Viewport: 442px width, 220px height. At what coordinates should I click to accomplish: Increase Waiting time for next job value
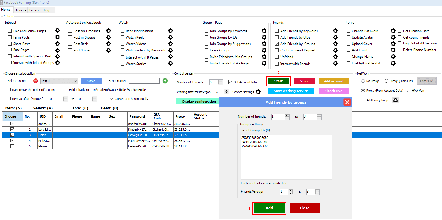226,91
